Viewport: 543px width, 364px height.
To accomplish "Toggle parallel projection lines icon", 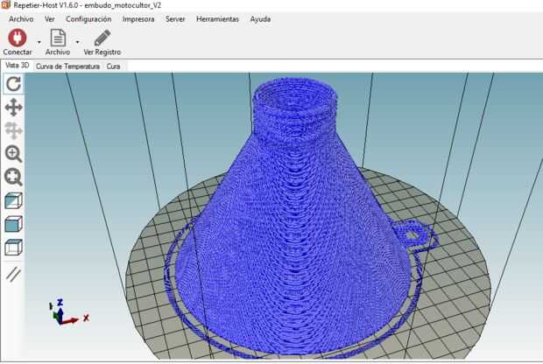I will pyautogui.click(x=13, y=274).
